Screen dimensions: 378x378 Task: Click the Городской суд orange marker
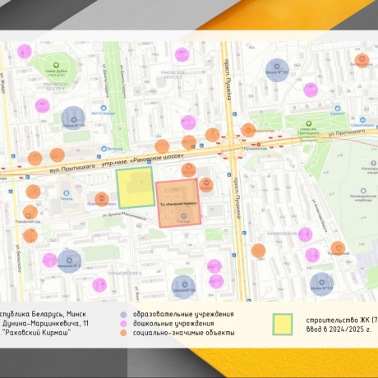coord(30,212)
